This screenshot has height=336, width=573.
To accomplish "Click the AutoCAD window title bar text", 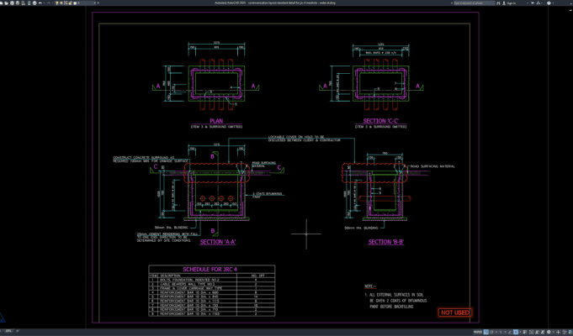I will [275, 3].
